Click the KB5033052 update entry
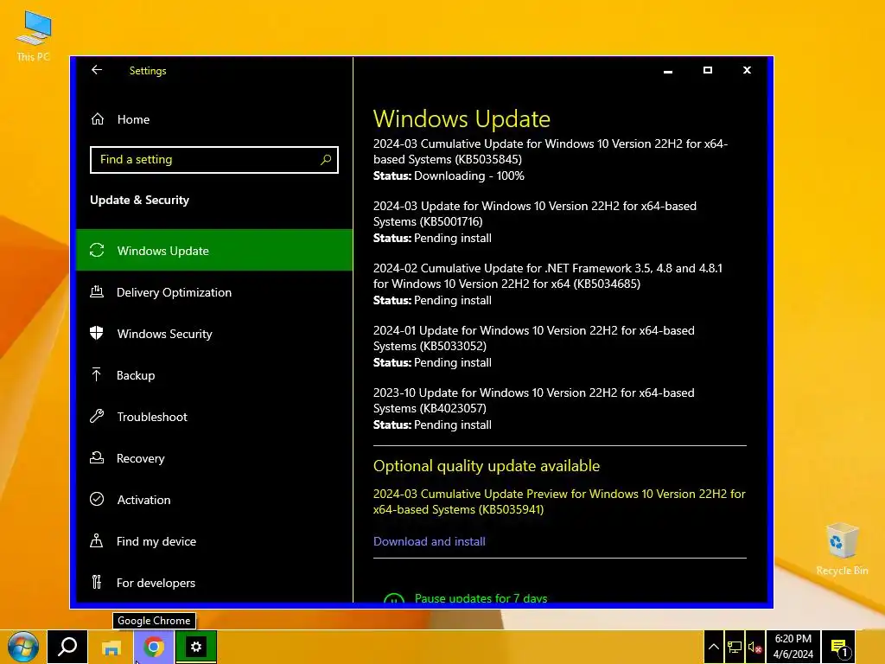Image resolution: width=885 pixels, height=664 pixels. pyautogui.click(x=533, y=338)
